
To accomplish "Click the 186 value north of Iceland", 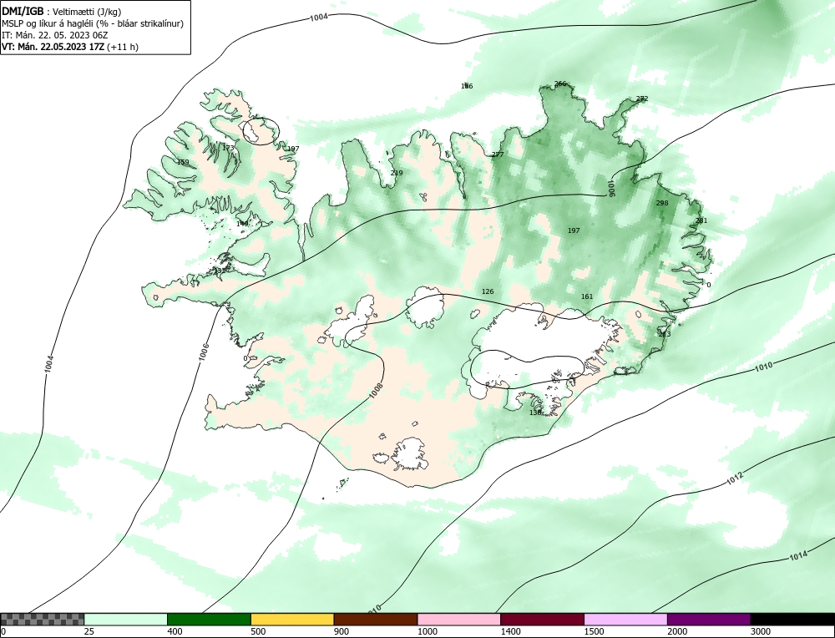I will [467, 86].
